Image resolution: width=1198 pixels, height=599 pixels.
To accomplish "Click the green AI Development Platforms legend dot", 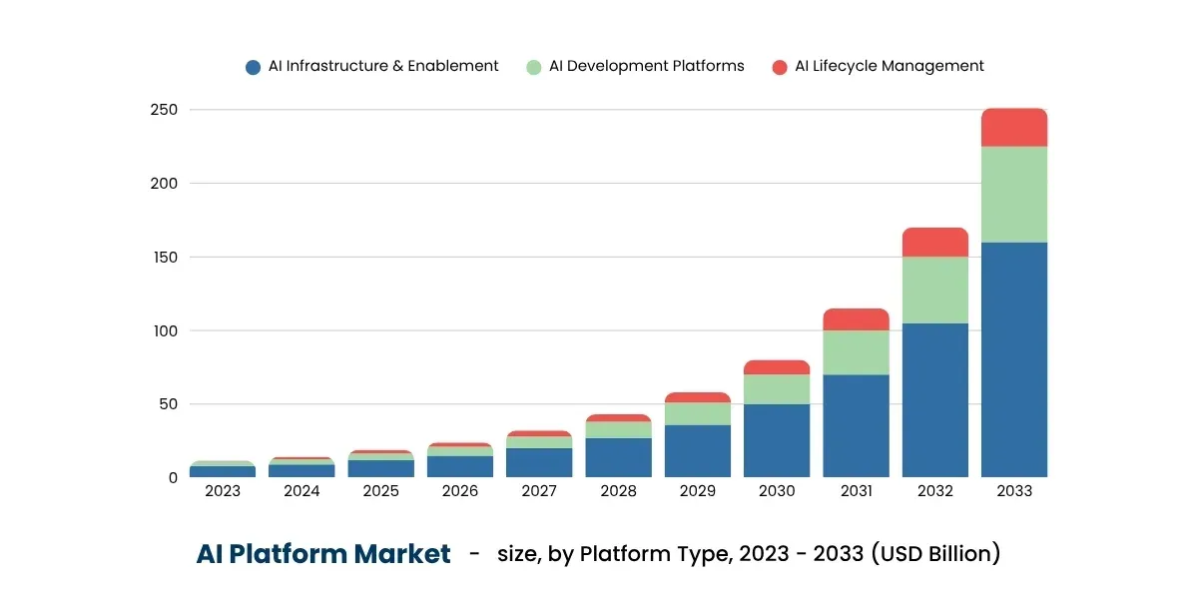I will click(534, 67).
